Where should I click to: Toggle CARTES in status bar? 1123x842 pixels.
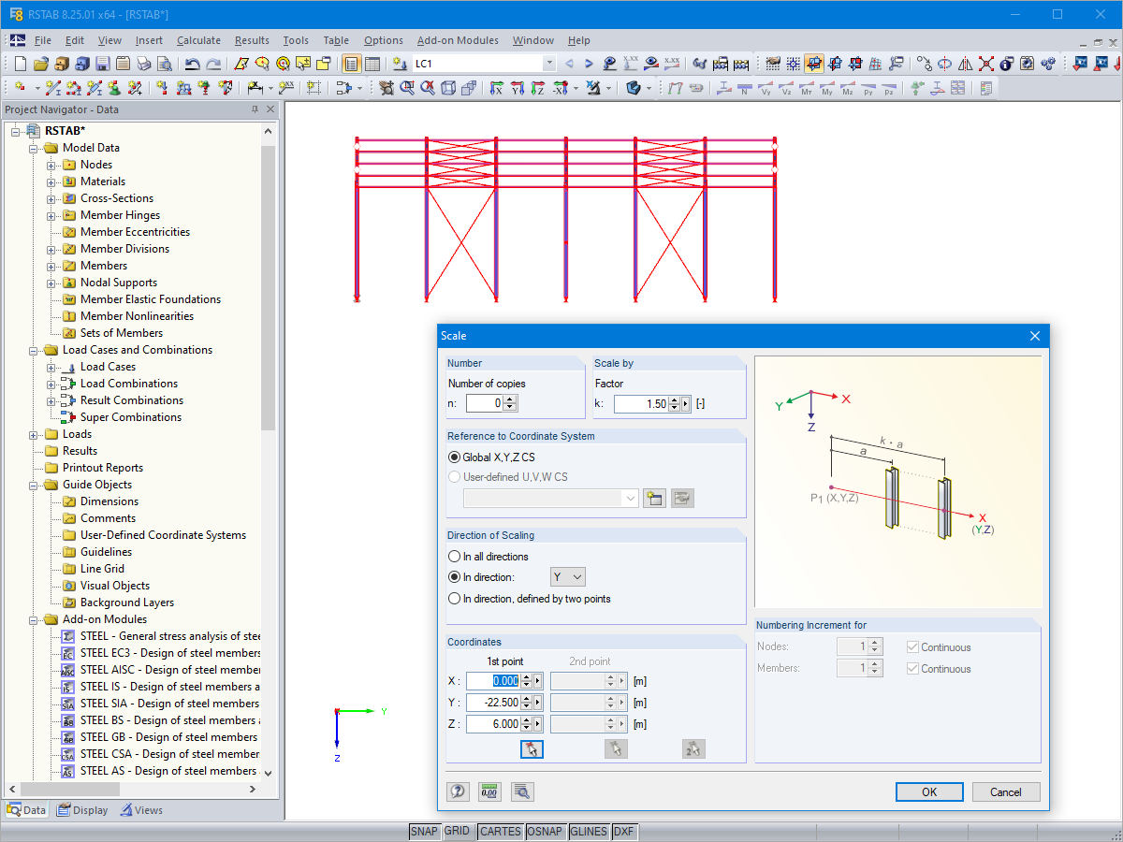[500, 831]
